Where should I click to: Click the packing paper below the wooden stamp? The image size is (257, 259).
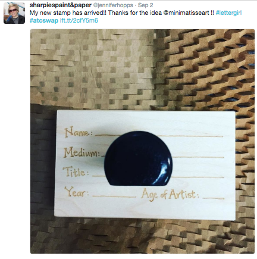pos(142,236)
